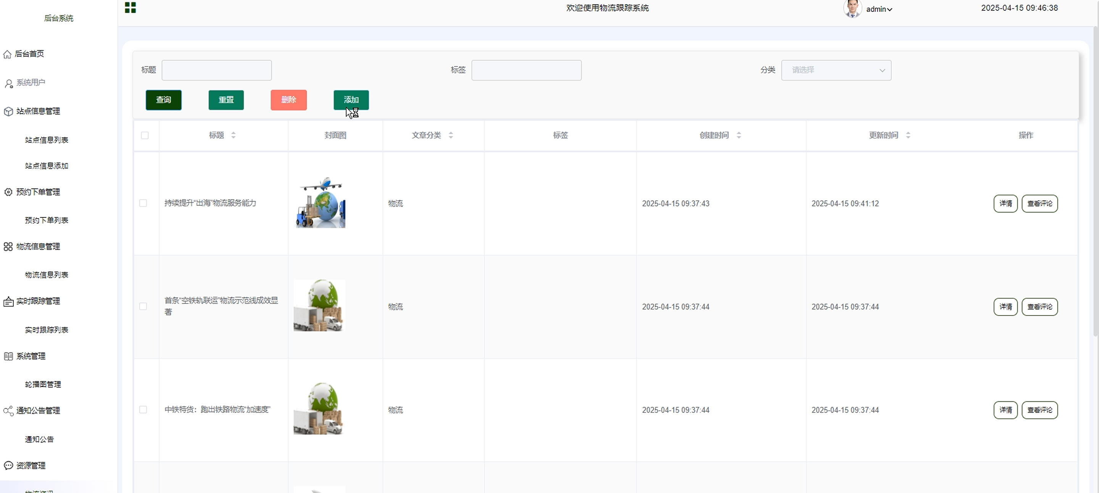Viewport: 1099px width, 493px height.
Task: Click the gear icon for 预约下单管理
Action: pos(8,192)
